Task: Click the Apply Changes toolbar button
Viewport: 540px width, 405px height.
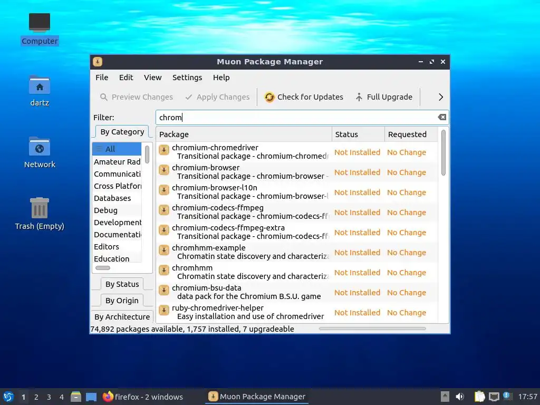Action: 217,97
